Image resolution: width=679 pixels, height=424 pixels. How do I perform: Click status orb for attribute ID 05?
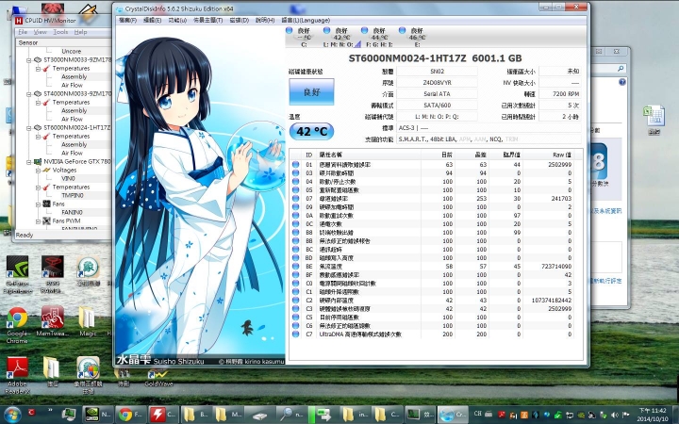click(296, 190)
